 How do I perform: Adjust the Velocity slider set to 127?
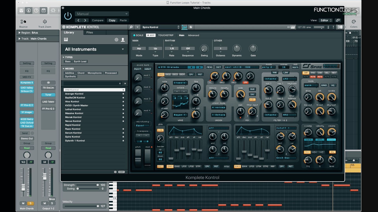click(82, 206)
